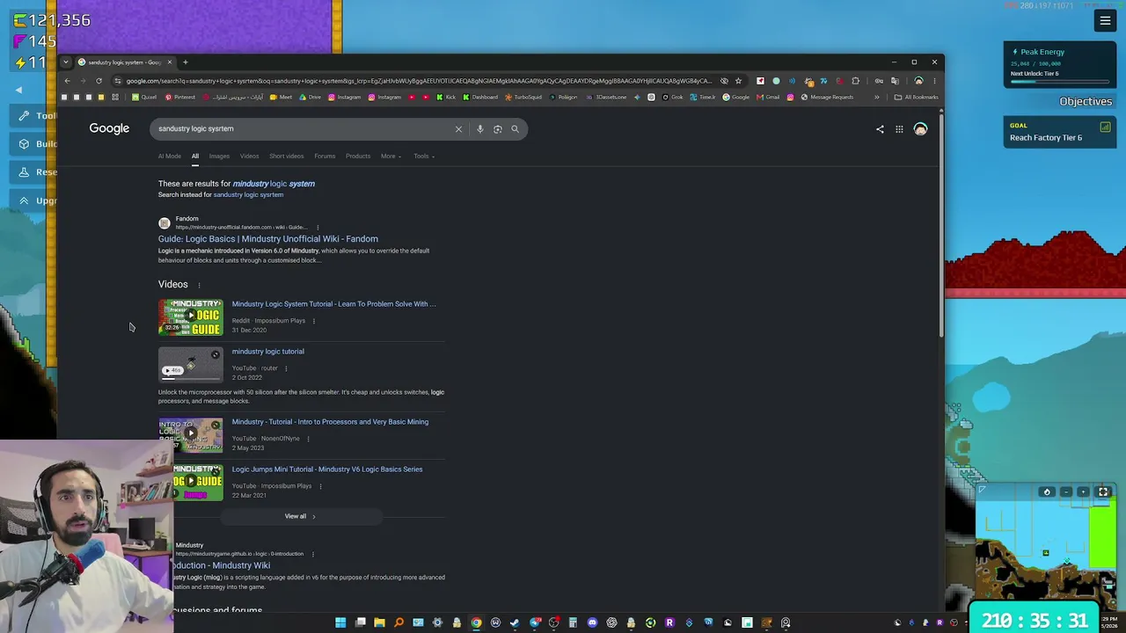1126x633 pixels.
Task: Open the game hamburger menu
Action: point(1105,21)
